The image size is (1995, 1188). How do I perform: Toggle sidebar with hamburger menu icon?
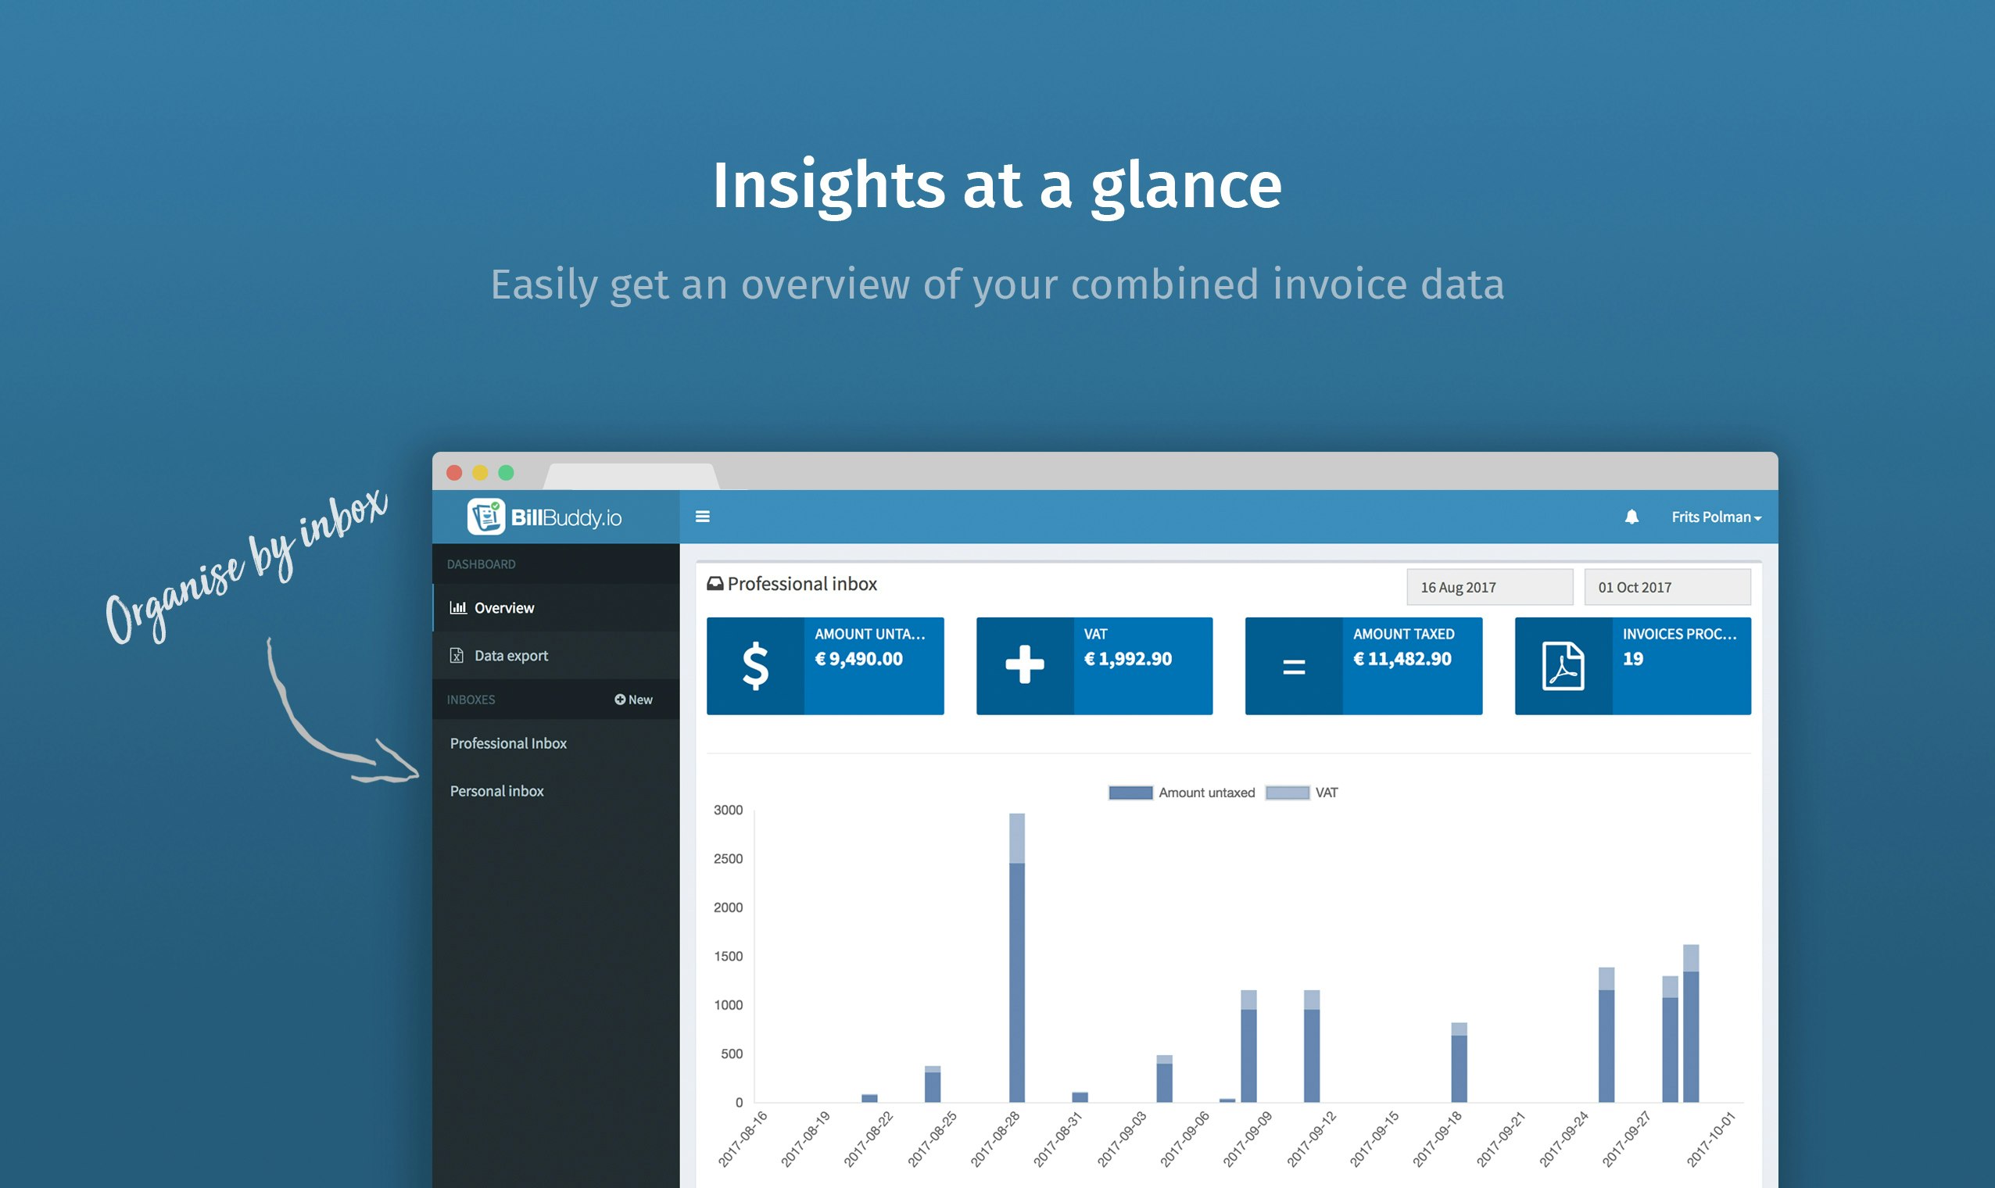[x=702, y=517]
